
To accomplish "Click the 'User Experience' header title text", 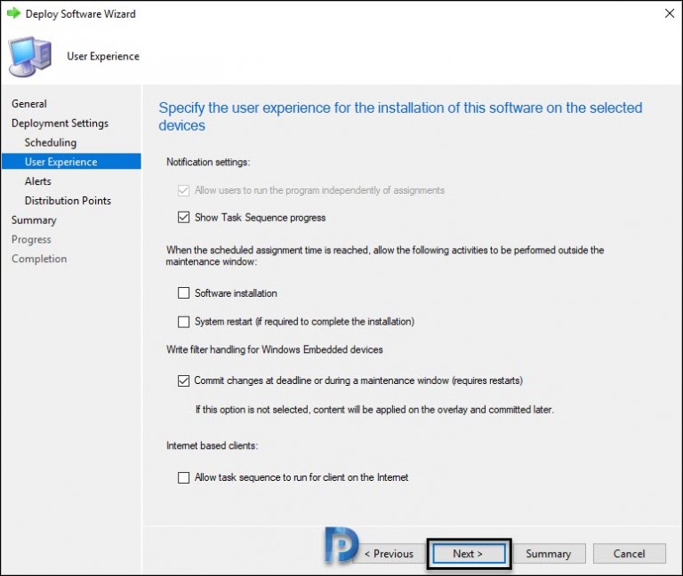I will 103,56.
